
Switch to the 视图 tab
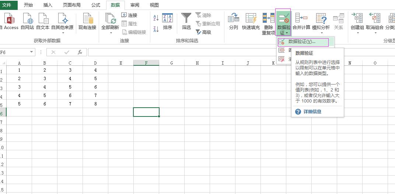154,5
